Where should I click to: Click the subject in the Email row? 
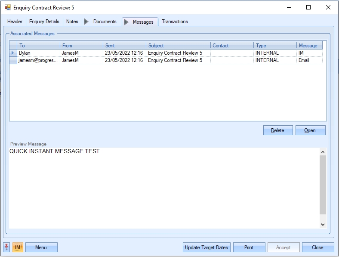point(179,60)
